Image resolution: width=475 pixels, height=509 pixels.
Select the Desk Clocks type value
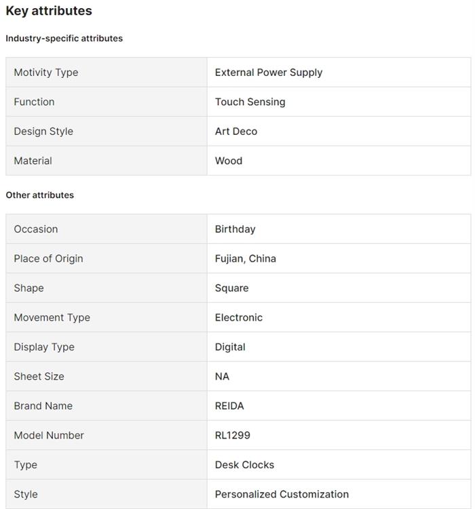pos(244,465)
